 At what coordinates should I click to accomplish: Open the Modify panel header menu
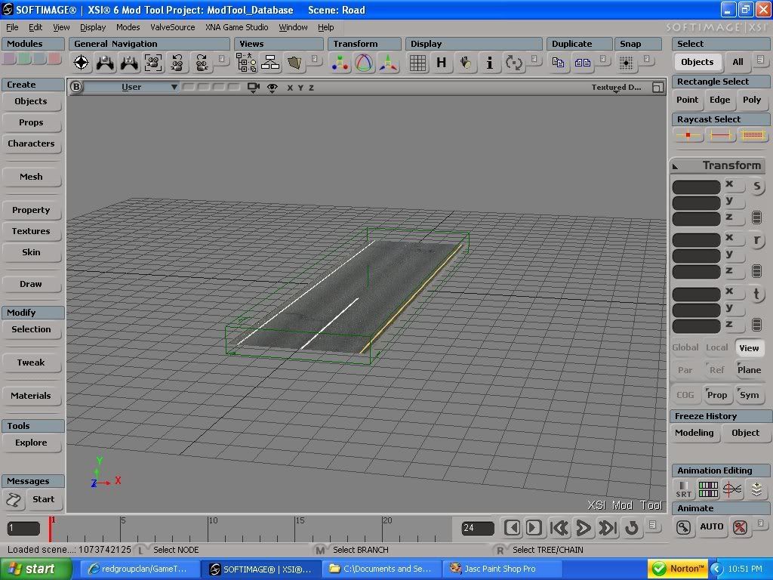point(33,312)
